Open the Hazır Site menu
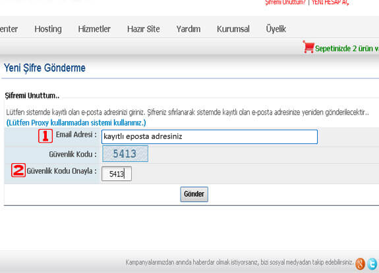The height and width of the screenshot is (273, 379). (143, 29)
